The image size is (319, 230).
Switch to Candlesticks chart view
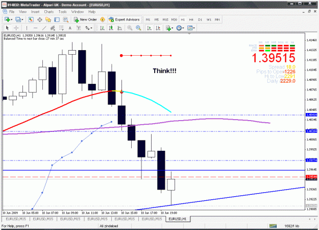(111, 28)
